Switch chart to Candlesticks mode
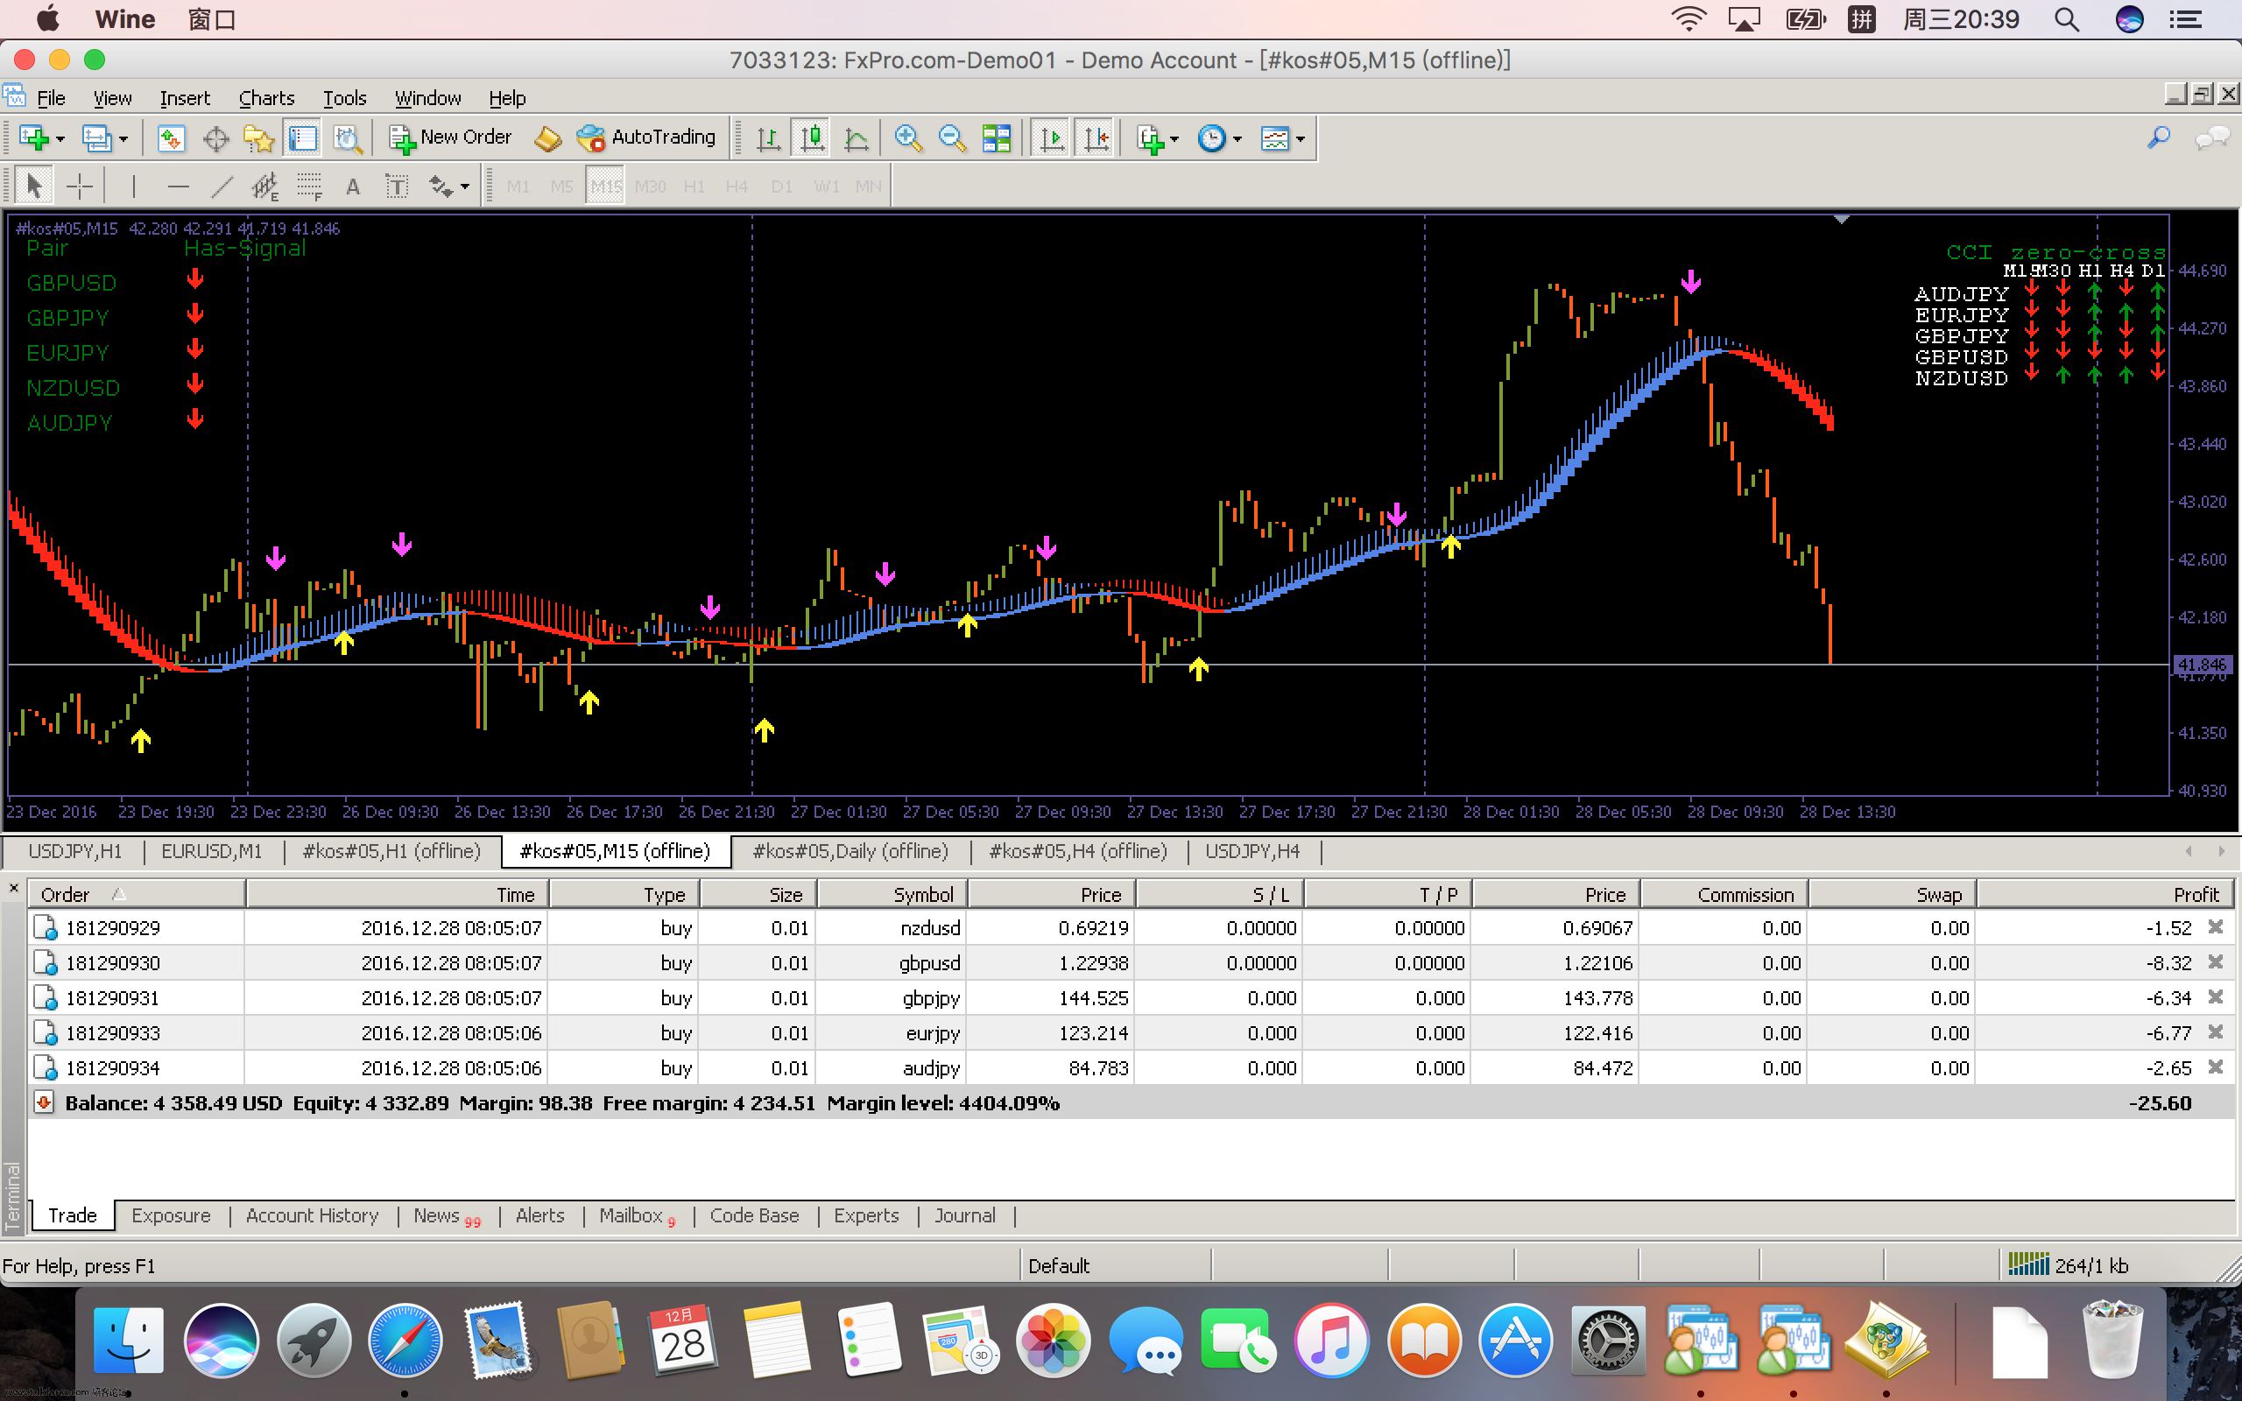 point(812,138)
